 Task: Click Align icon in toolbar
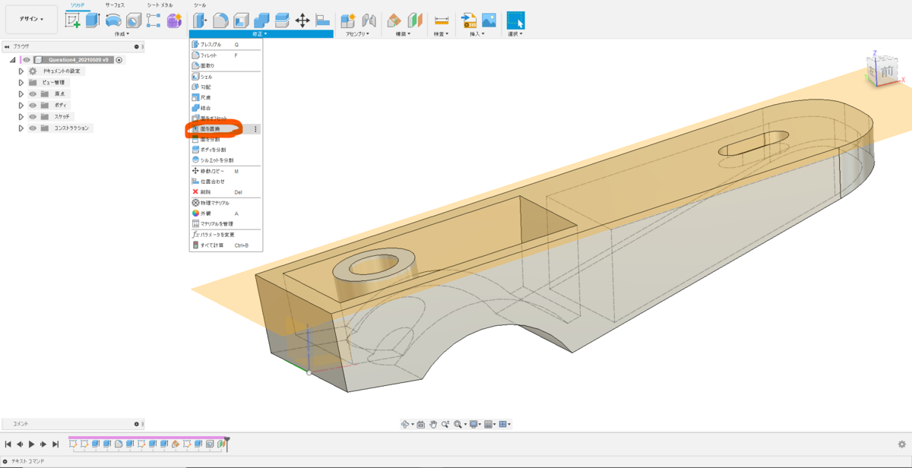click(x=322, y=21)
